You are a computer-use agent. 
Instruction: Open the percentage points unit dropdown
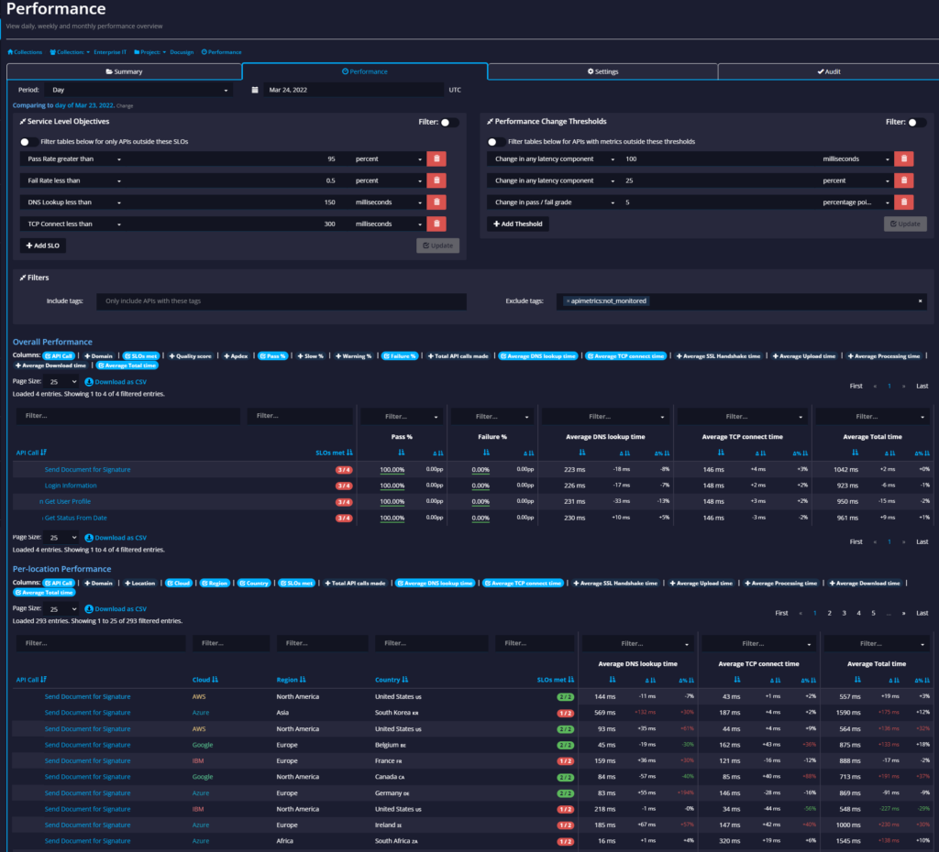(x=856, y=202)
